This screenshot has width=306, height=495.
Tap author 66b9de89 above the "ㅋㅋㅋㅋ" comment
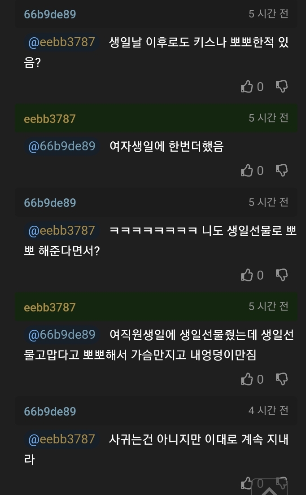tap(50, 203)
